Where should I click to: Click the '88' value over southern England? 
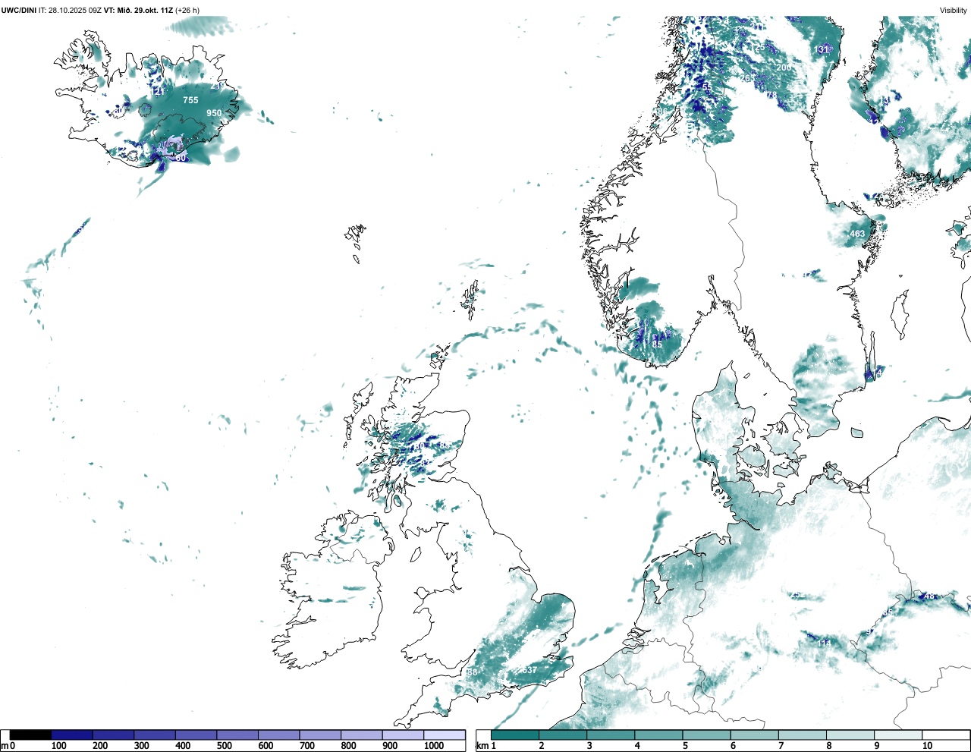point(472,672)
